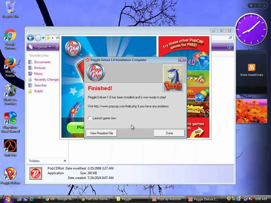Switch to Half Life Game taskbar button
This screenshot has height=203, width=271.
[x=96, y=199]
